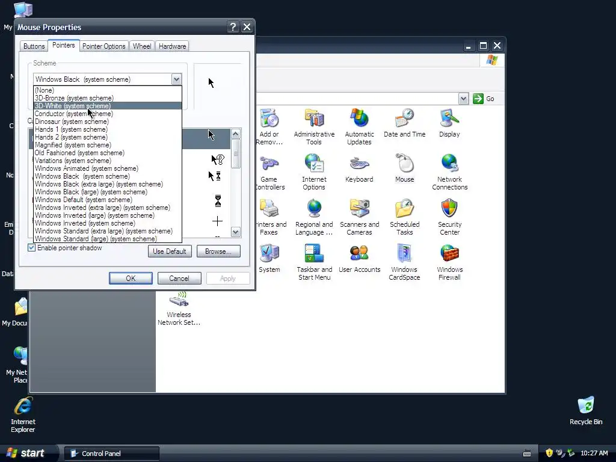Select 3D-White (system scheme) option
This screenshot has height=462, width=616.
click(x=108, y=106)
